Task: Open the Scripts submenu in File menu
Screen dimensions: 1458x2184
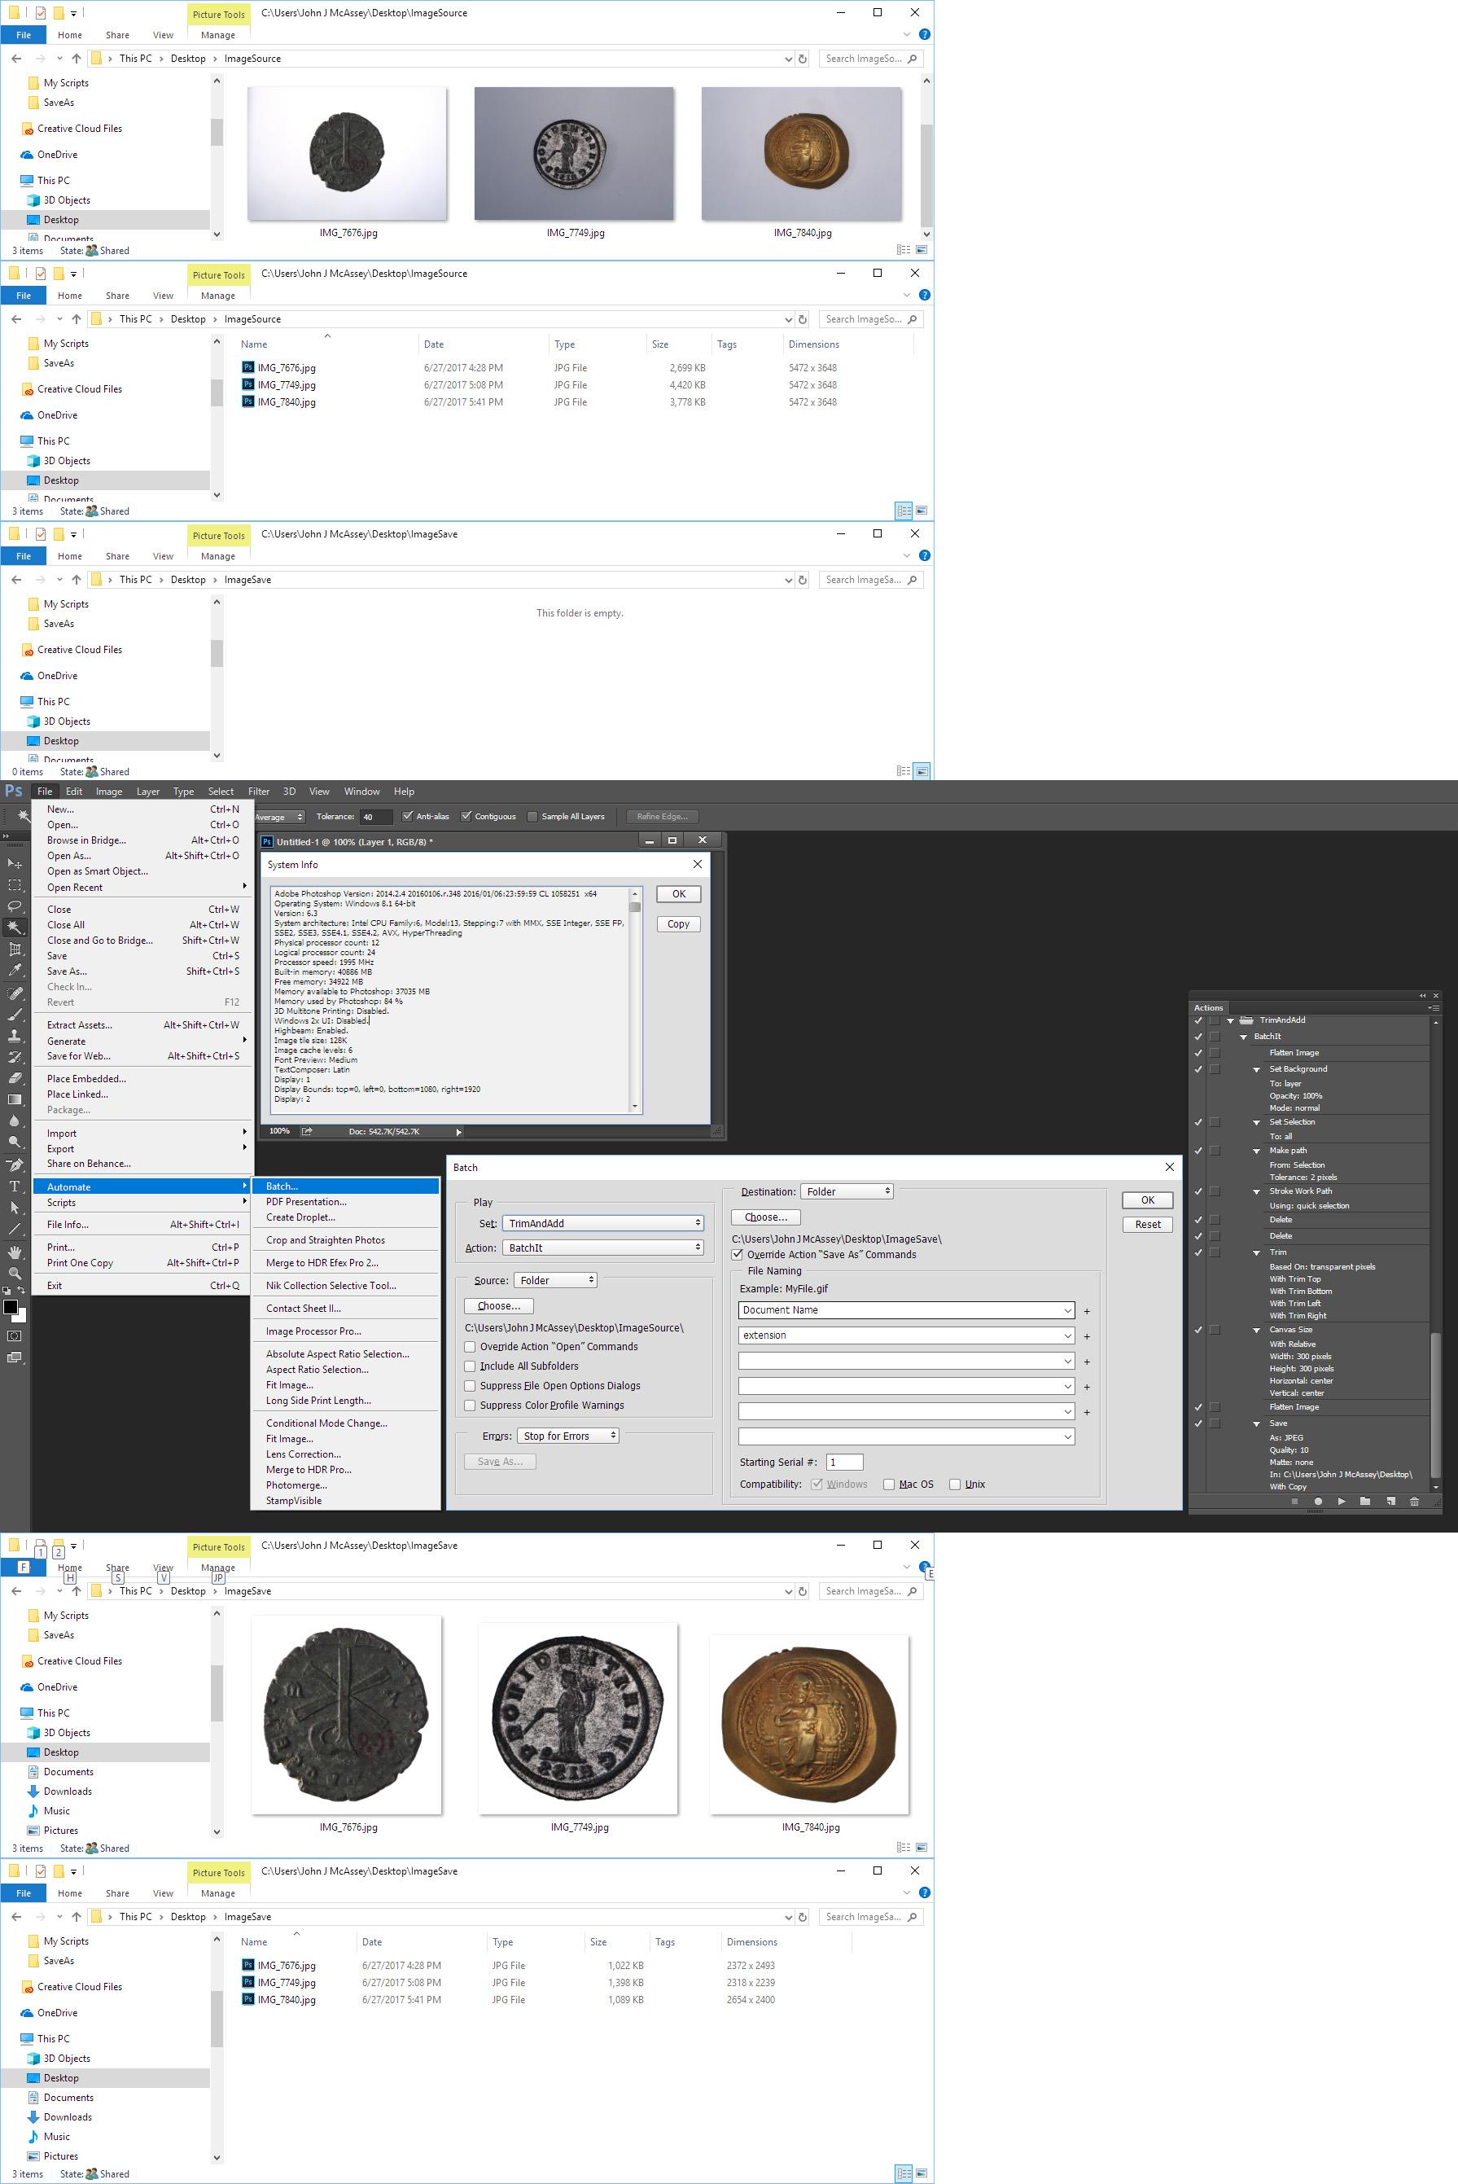Action: tap(143, 1203)
